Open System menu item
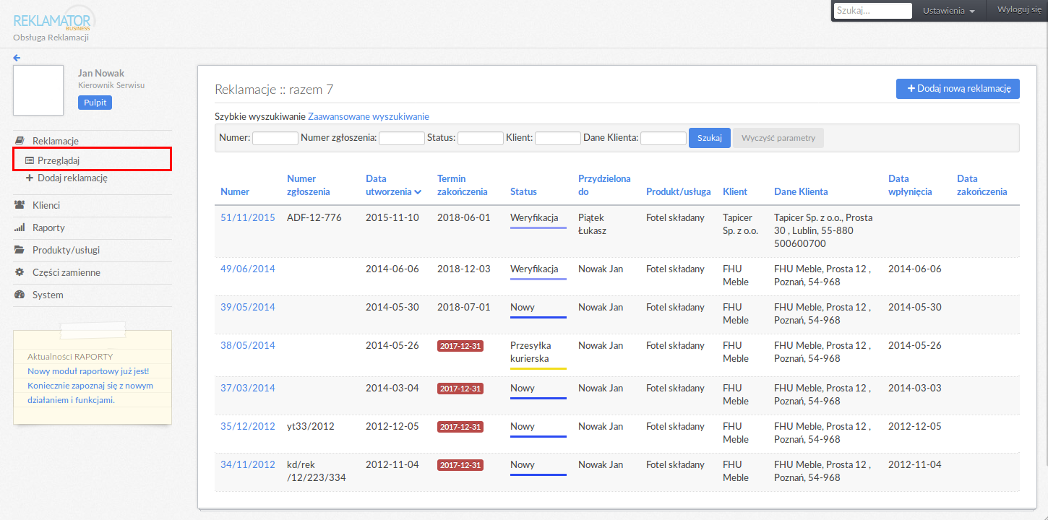1048x520 pixels. point(48,295)
